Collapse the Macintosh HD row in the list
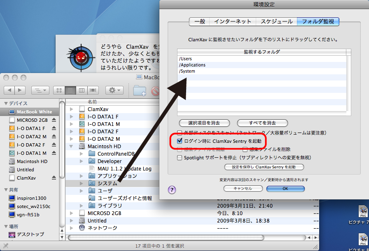Screen dimensions: 369x251 tap(72, 146)
